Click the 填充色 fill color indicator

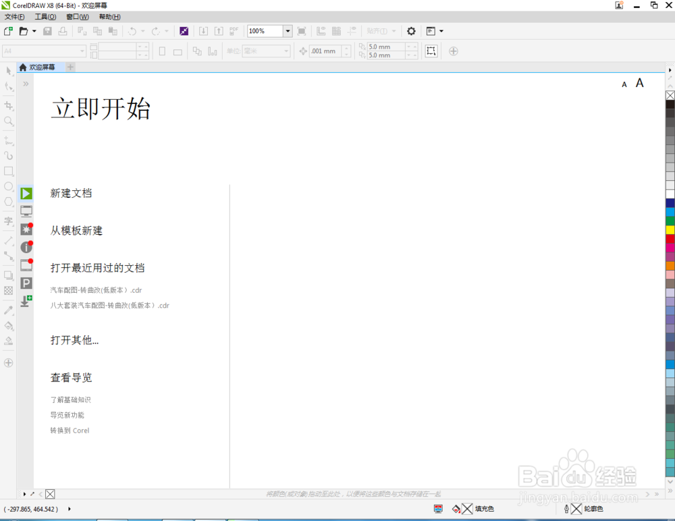(x=473, y=509)
